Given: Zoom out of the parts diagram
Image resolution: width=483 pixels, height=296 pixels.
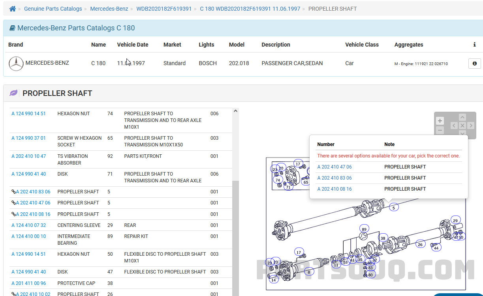Looking at the screenshot, I should pos(440,130).
